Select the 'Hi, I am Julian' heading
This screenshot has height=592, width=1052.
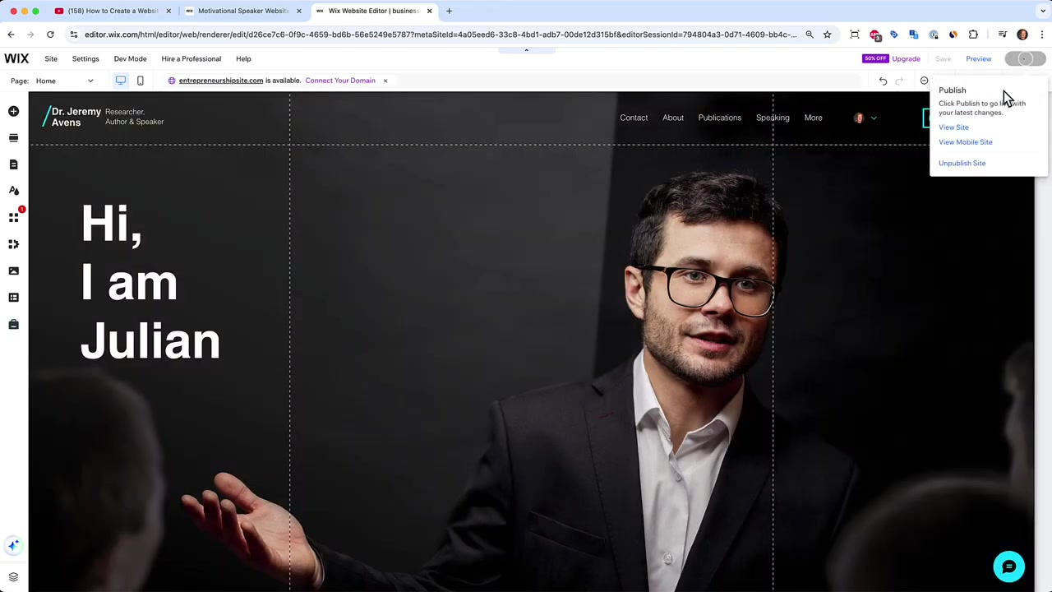pyautogui.click(x=150, y=282)
